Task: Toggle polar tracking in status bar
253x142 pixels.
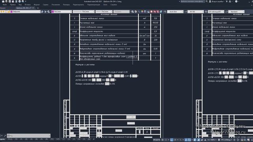Action: pyautogui.click(x=175, y=140)
